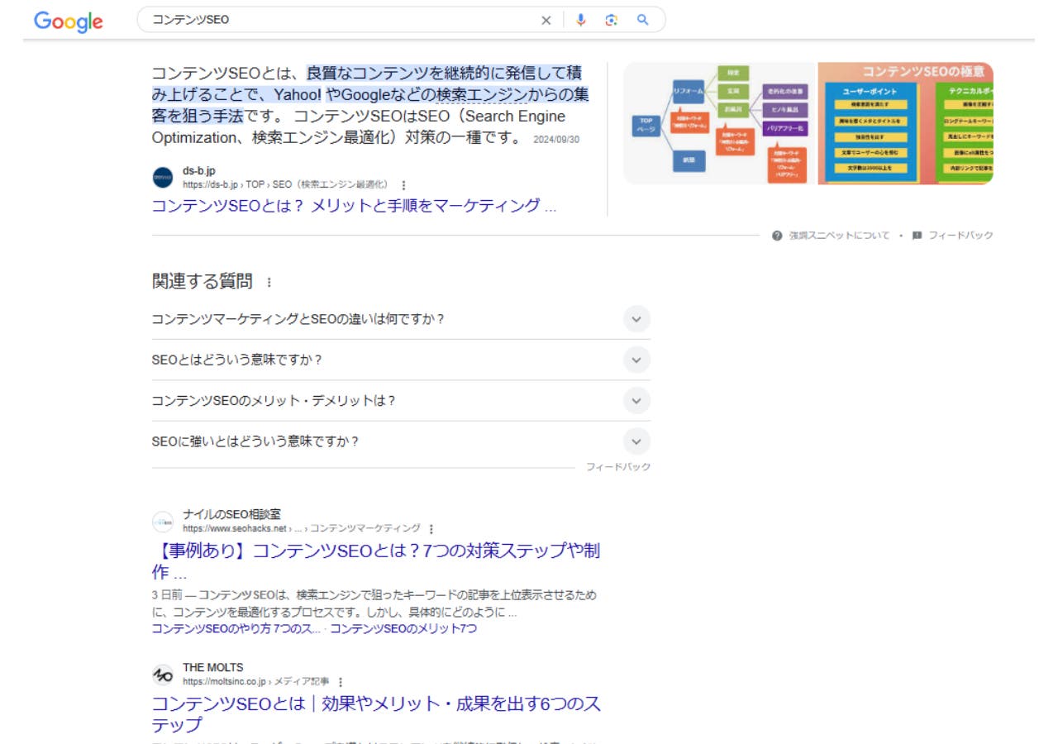Open コンテンツSEOのメリット7つ sitelink
1058x744 pixels.
[403, 629]
